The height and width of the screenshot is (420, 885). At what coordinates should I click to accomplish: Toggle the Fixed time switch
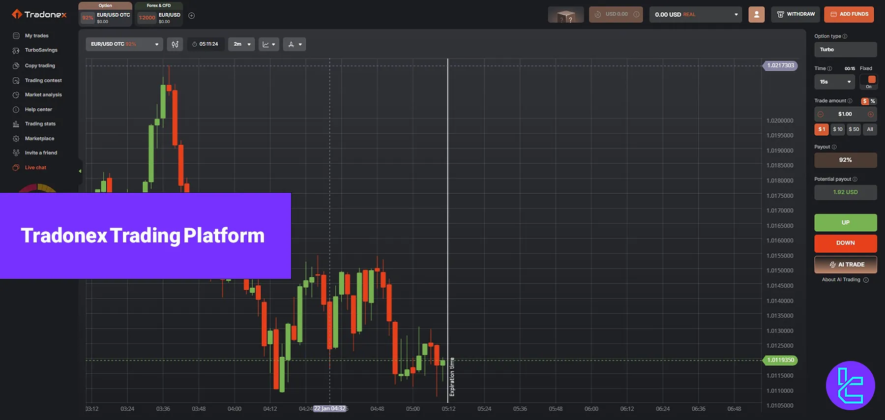pos(869,82)
